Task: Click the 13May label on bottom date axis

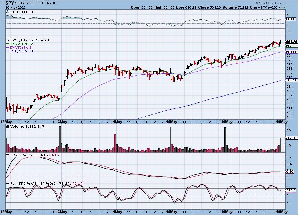Action: click(x=61, y=212)
